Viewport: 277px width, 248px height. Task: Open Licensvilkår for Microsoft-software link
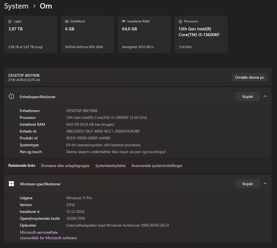(48, 238)
